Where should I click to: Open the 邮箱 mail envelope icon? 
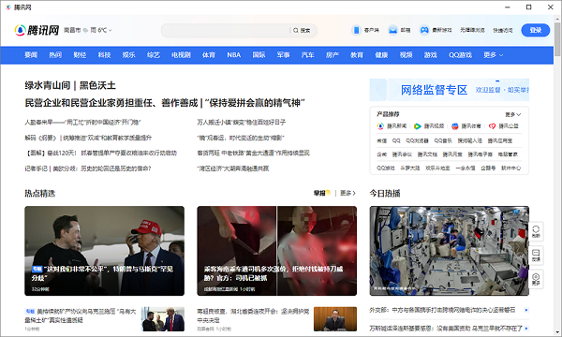[392, 31]
